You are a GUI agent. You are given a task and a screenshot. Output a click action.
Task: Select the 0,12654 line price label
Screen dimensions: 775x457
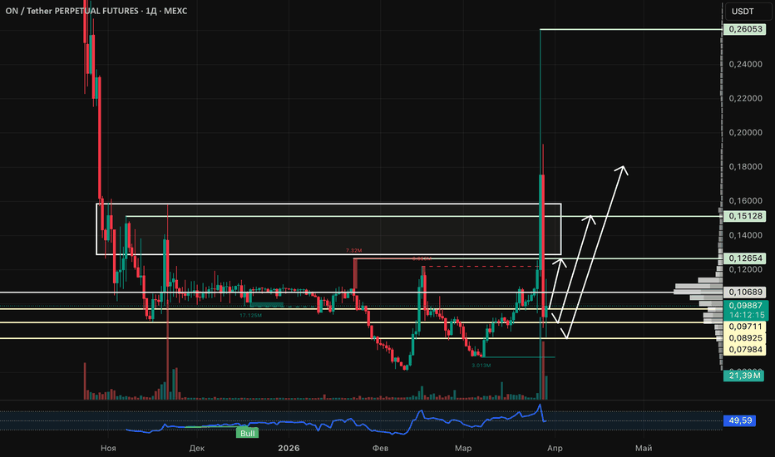745,258
